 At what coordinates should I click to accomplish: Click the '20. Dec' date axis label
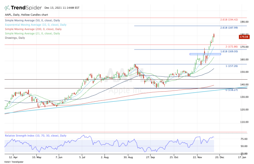pos(220,157)
